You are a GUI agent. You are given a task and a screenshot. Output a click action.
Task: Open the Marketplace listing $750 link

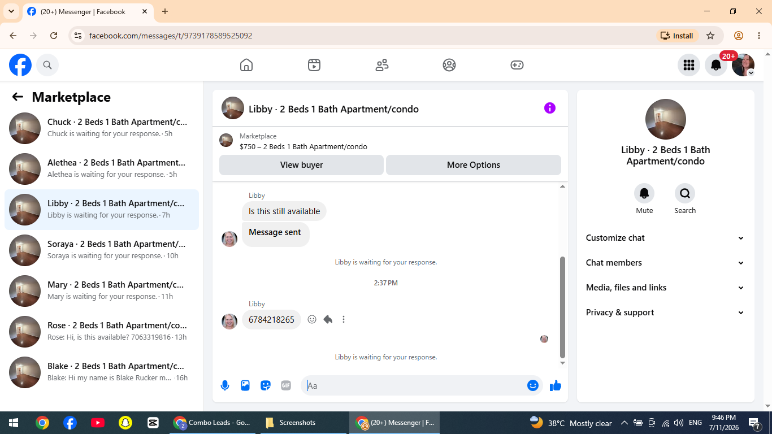click(x=303, y=147)
